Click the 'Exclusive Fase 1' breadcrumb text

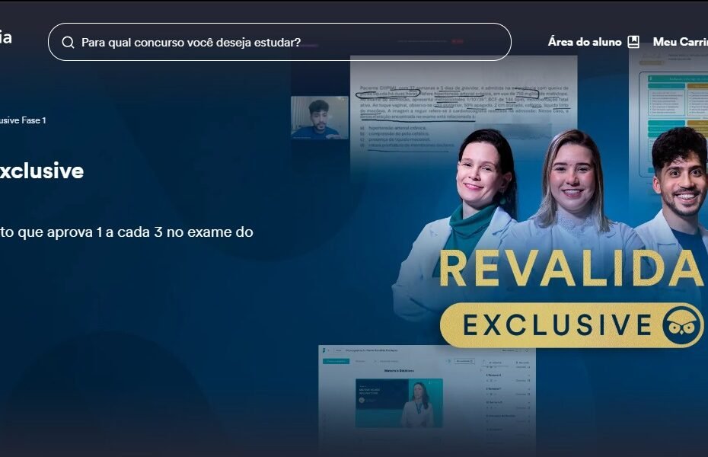(x=23, y=120)
